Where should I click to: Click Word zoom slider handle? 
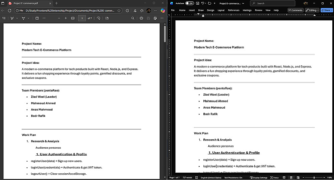(x=314, y=177)
